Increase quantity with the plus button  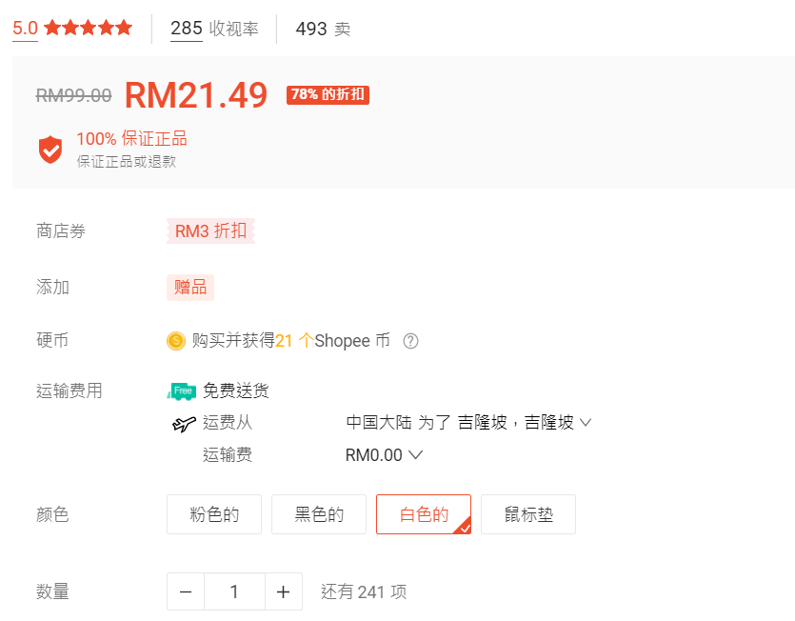284,591
